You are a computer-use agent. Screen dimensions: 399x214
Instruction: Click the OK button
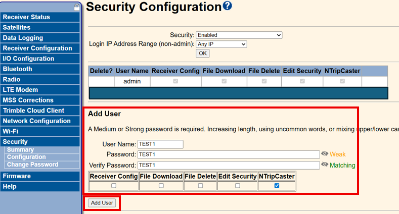coord(203,54)
